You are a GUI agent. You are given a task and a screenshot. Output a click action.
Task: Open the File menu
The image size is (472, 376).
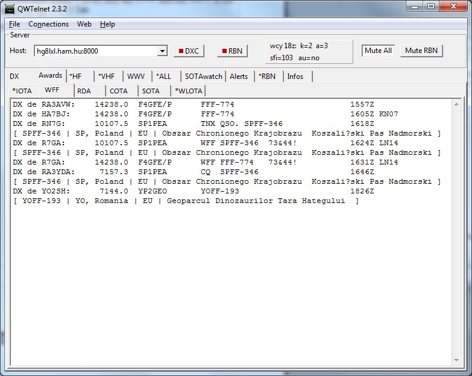click(x=14, y=24)
